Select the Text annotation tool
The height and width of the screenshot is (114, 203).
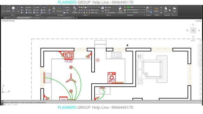point(54,9)
